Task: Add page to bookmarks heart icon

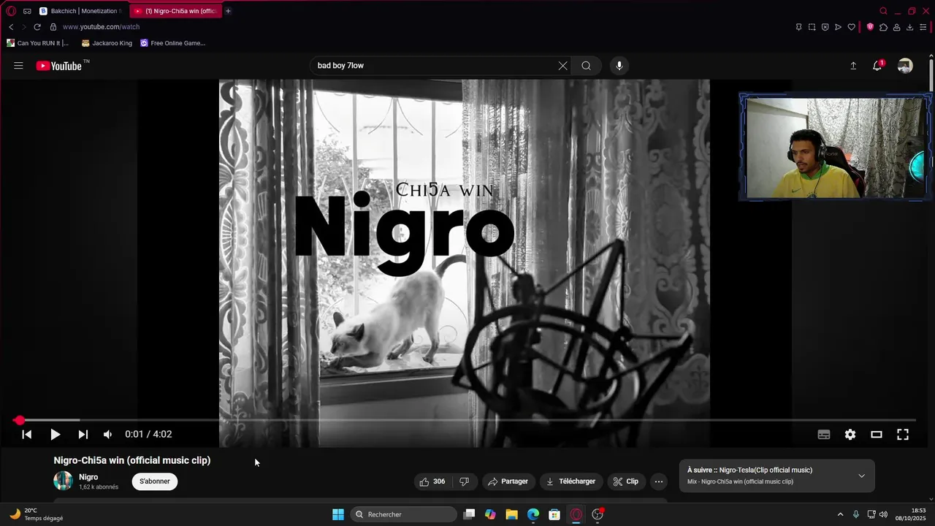Action: click(851, 27)
